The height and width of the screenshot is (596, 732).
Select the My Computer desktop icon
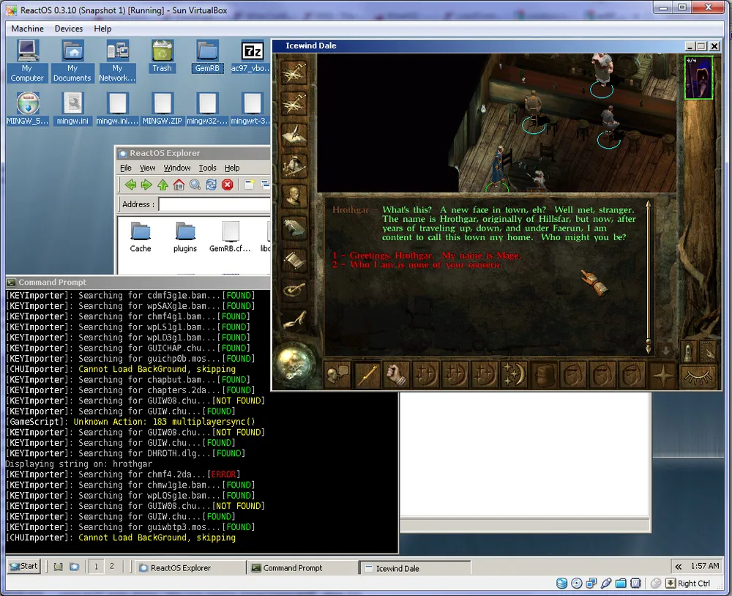tap(27, 62)
